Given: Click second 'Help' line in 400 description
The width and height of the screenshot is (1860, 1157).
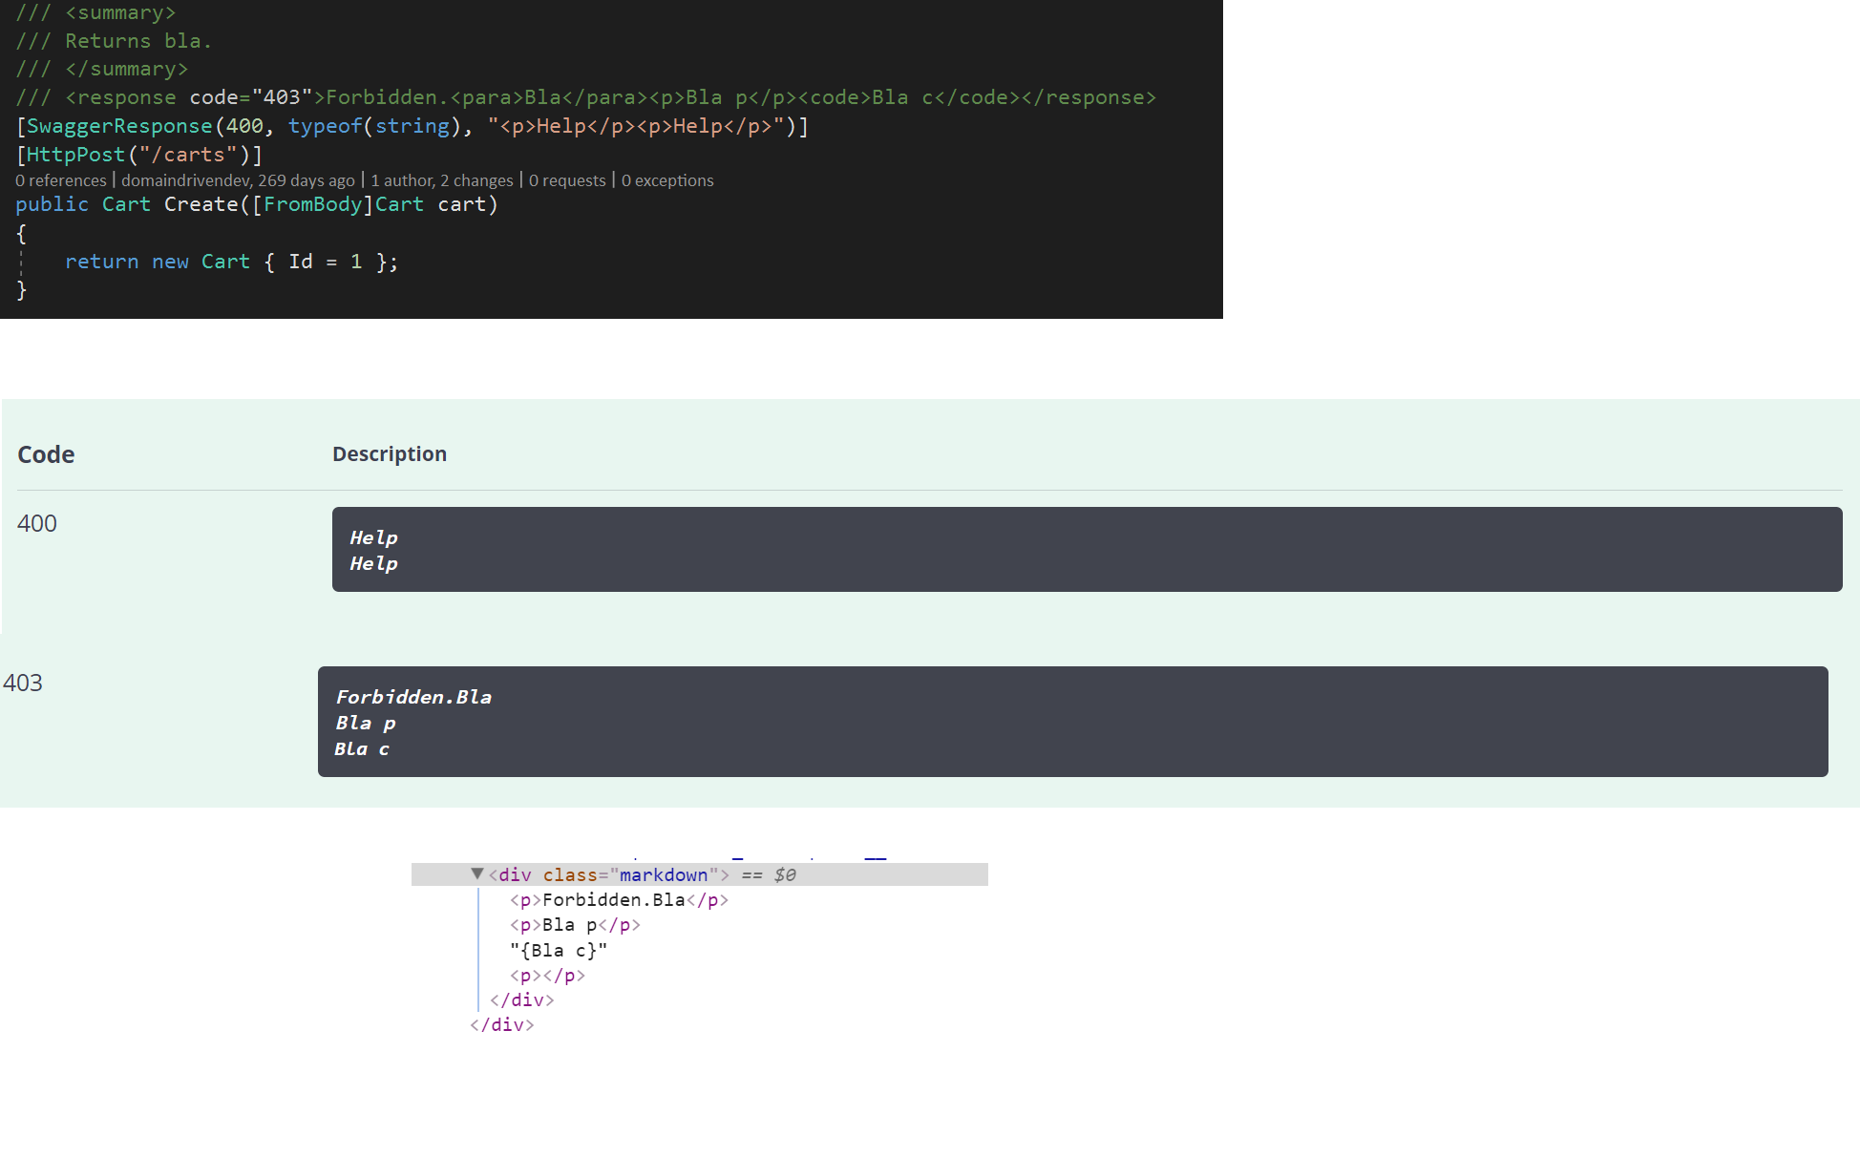Looking at the screenshot, I should [373, 563].
